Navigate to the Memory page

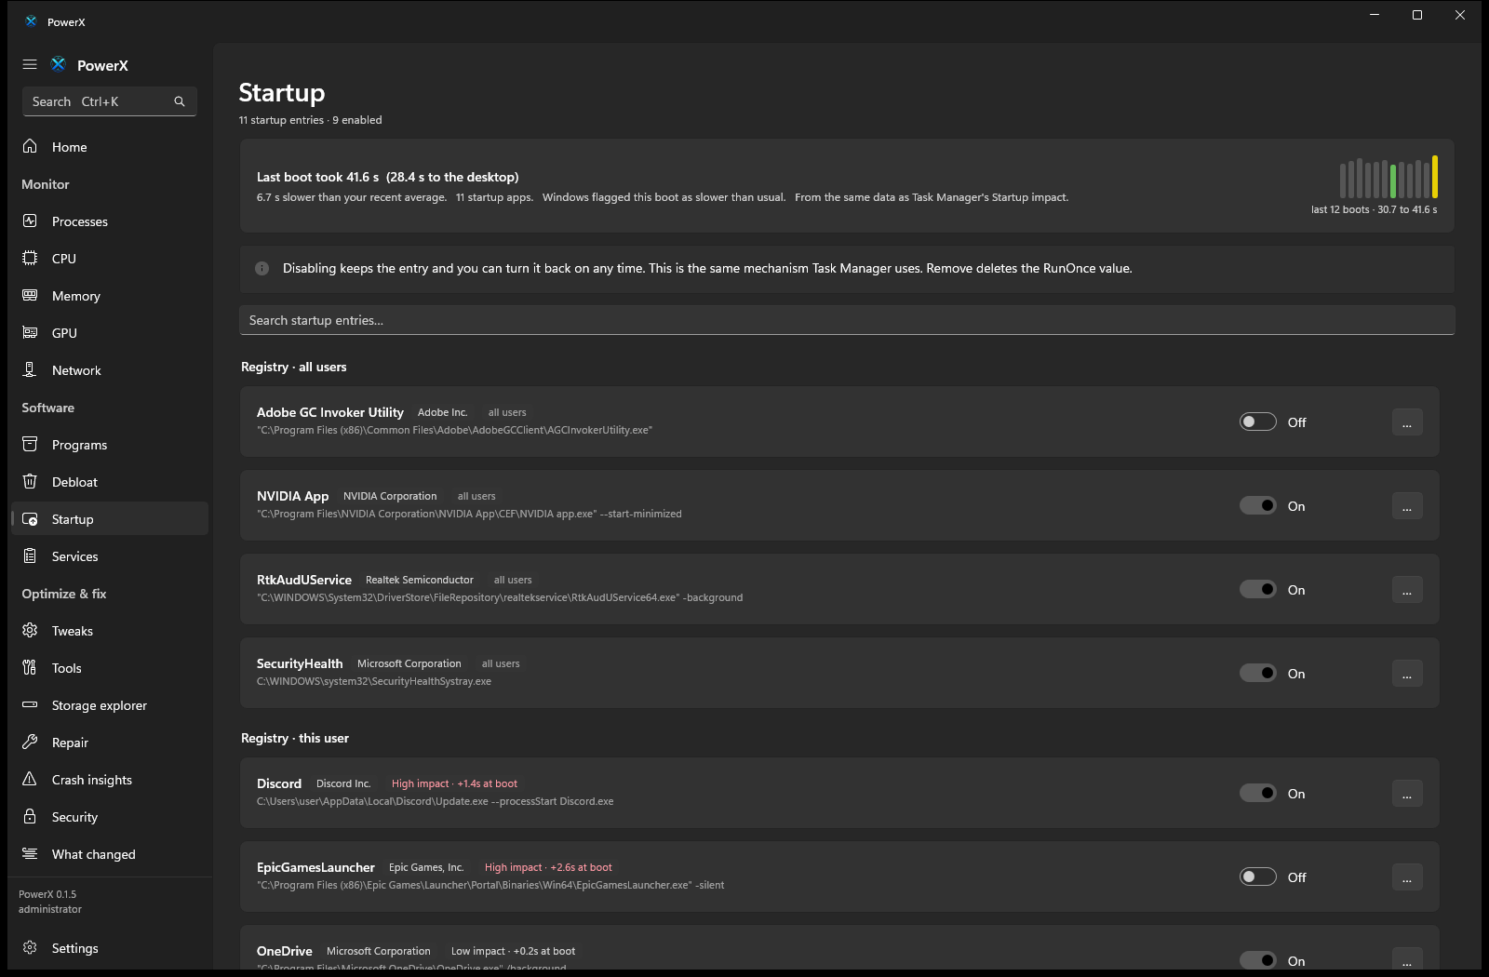[x=110, y=296]
